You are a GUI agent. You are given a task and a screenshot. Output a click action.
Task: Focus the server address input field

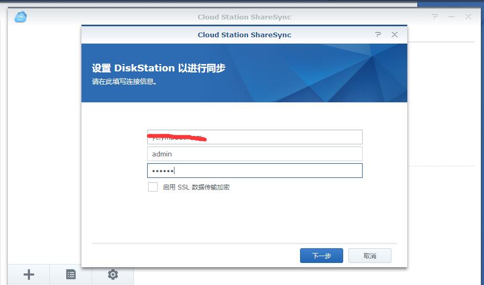255,137
